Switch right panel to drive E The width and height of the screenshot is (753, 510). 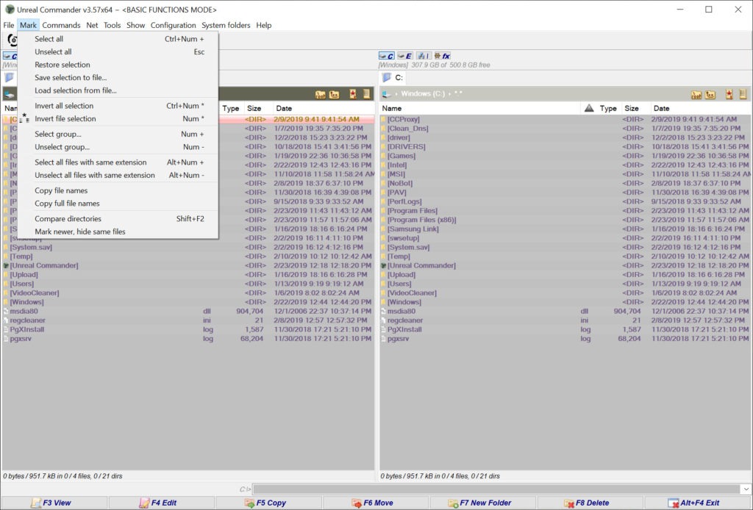[405, 56]
